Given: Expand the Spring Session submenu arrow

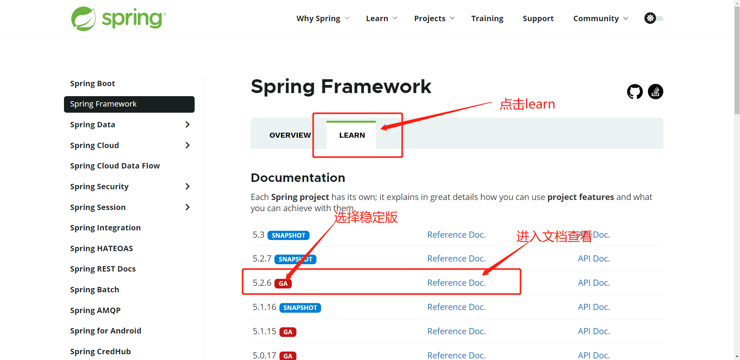Looking at the screenshot, I should pyautogui.click(x=187, y=207).
